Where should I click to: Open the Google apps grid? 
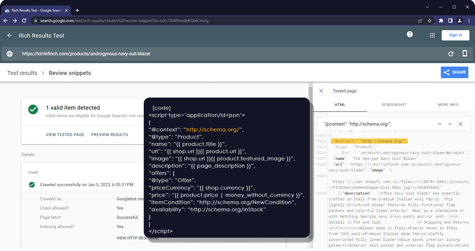tap(432, 35)
